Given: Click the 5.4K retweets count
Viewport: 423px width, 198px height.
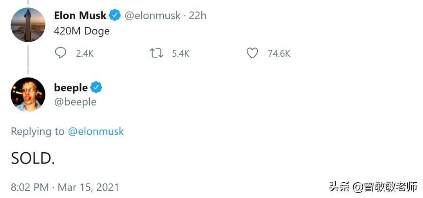Looking at the screenshot, I should [x=181, y=54].
